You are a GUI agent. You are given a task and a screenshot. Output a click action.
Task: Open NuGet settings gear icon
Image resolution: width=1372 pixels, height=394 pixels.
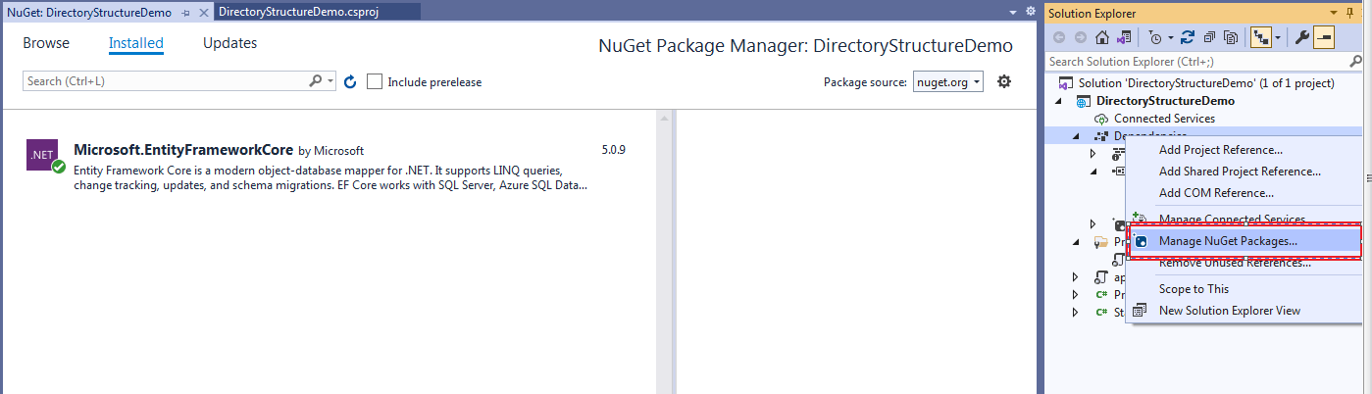point(1004,81)
